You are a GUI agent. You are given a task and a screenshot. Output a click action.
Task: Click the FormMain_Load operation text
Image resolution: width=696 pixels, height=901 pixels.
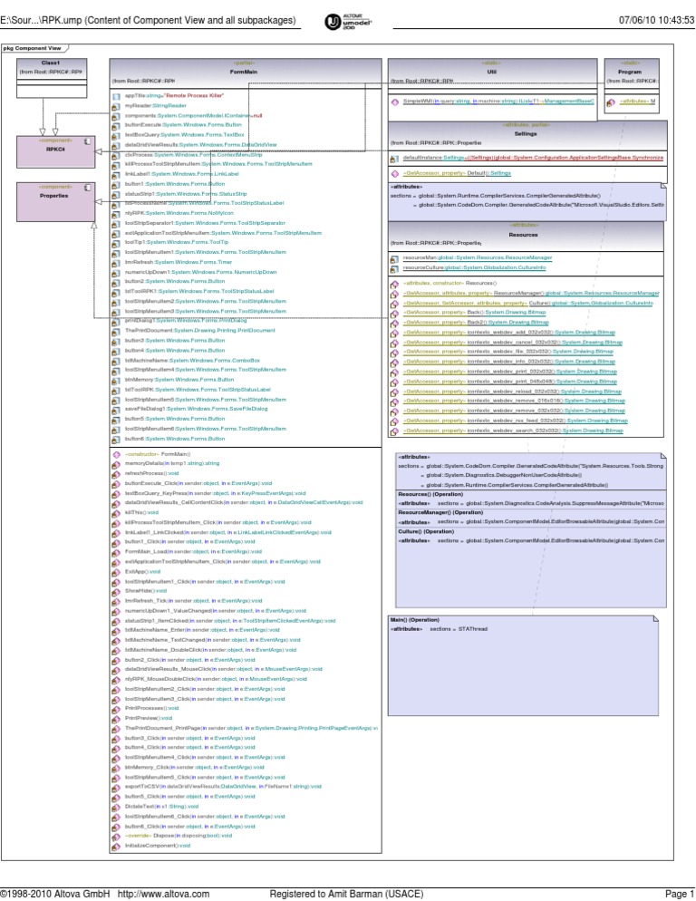193,552
